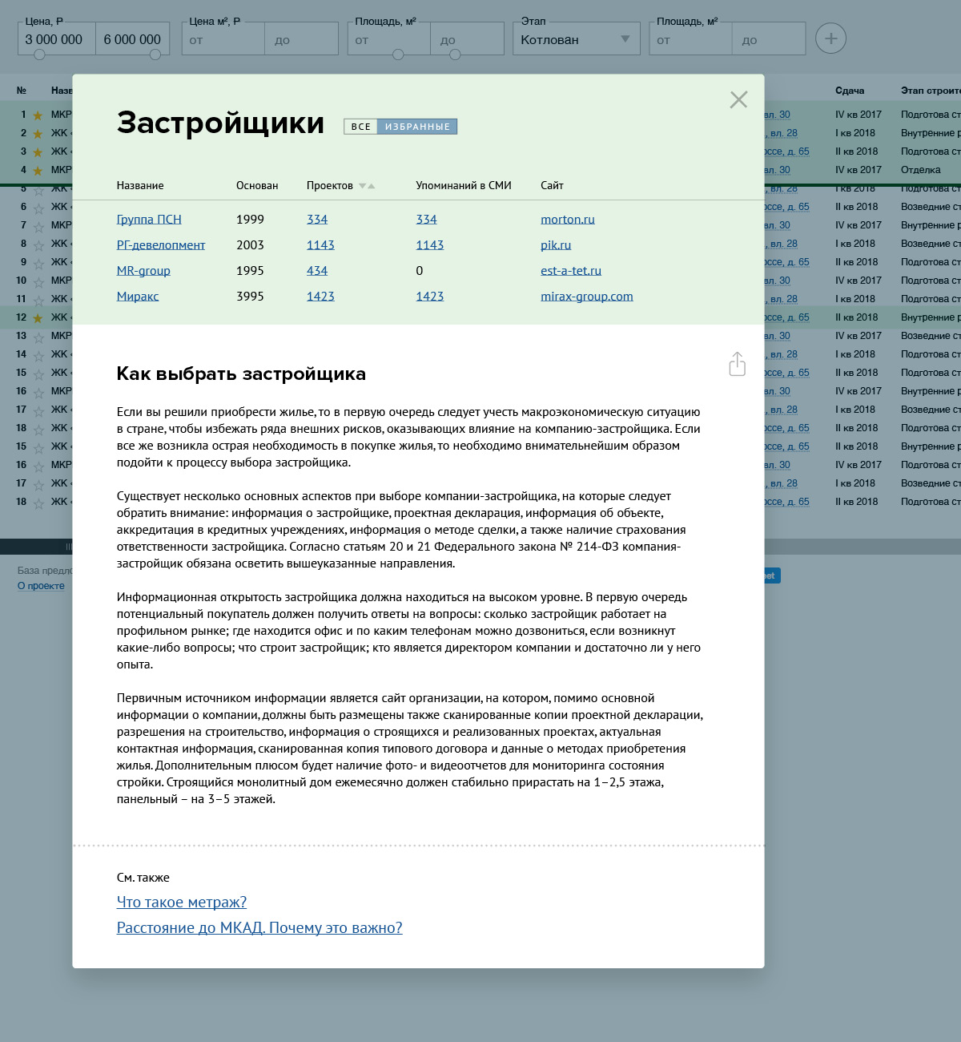Visit the pik.ru website link
Viewport: 961px width, 1042px height.
[556, 245]
